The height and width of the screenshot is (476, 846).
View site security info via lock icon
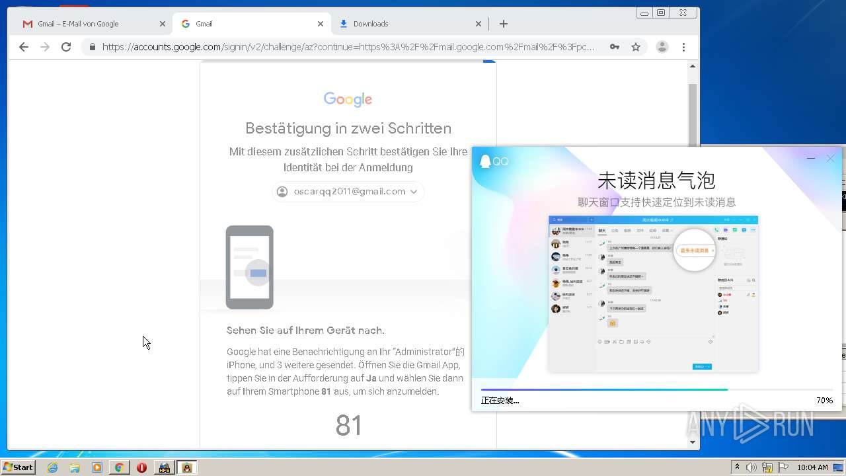[x=92, y=47]
